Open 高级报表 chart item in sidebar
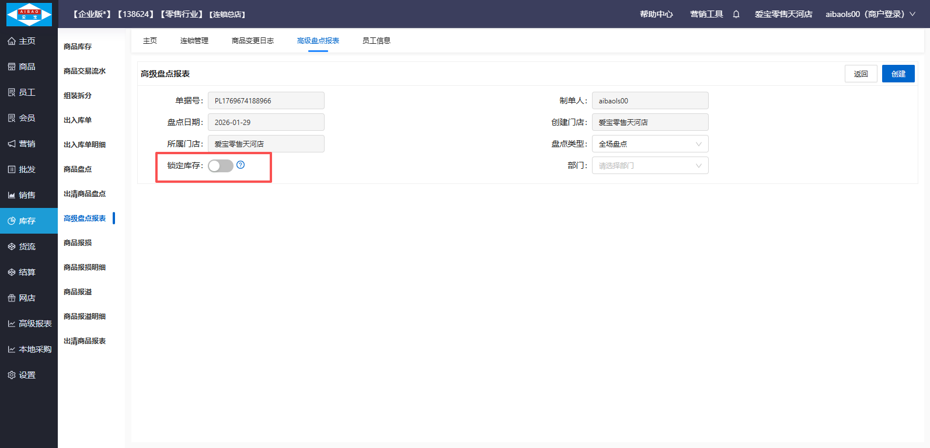Image resolution: width=930 pixels, height=448 pixels. pos(29,324)
